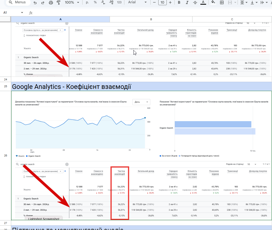The height and width of the screenshot is (230, 272).
Task: Click the plus button to increase font size
Action: click(170, 2)
